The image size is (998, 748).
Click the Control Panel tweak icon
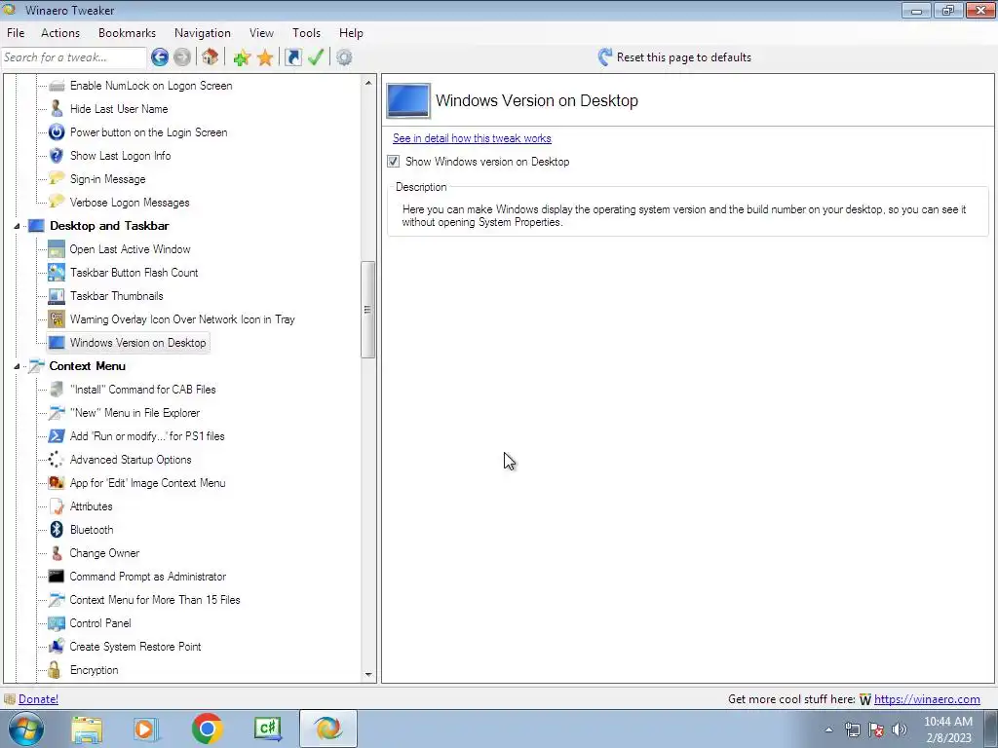(57, 623)
